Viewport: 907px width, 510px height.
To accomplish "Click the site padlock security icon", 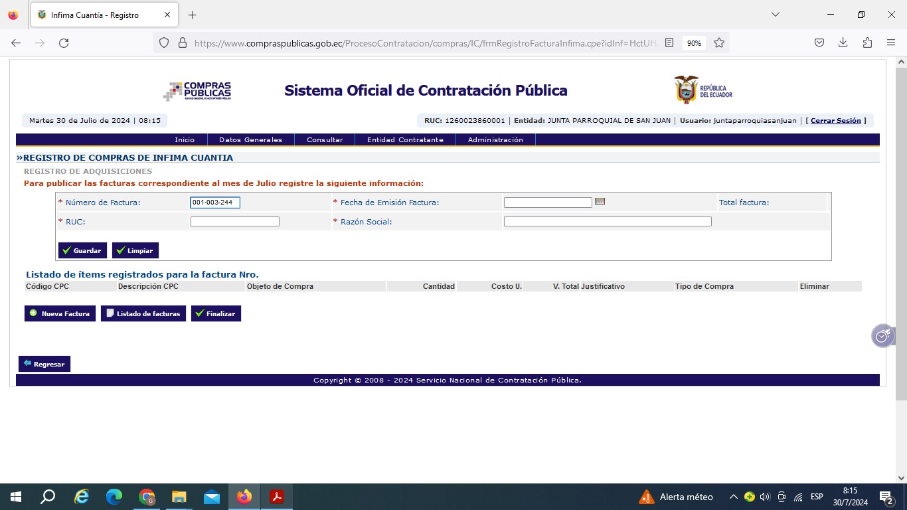I will point(183,43).
